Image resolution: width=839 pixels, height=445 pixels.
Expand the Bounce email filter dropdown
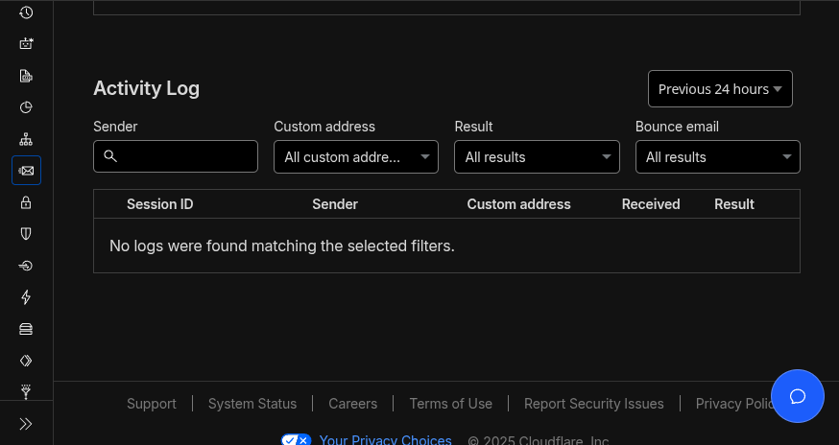click(x=717, y=157)
